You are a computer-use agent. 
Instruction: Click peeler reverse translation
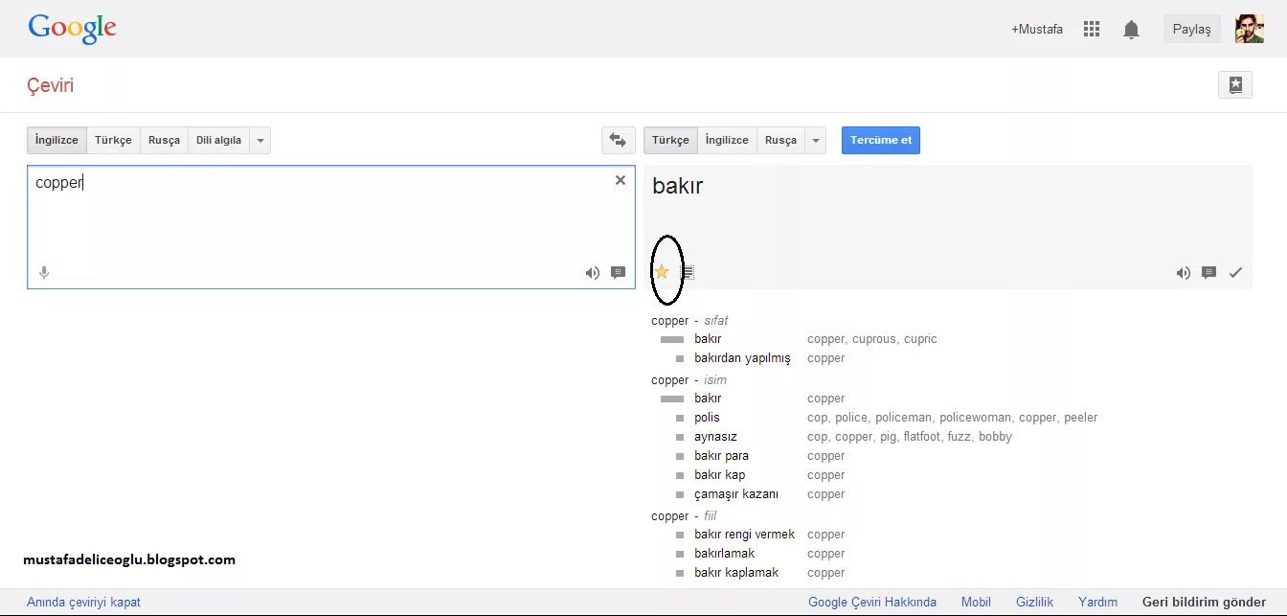(x=1081, y=418)
